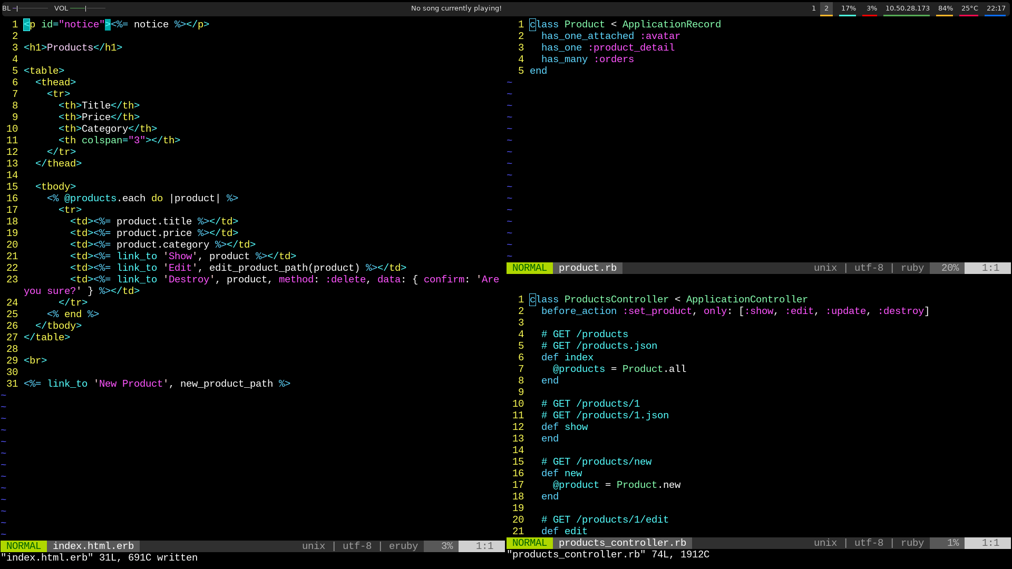Focus the products_controller.rb status line filename
Screen dimensions: 1012x569
pyautogui.click(x=622, y=543)
